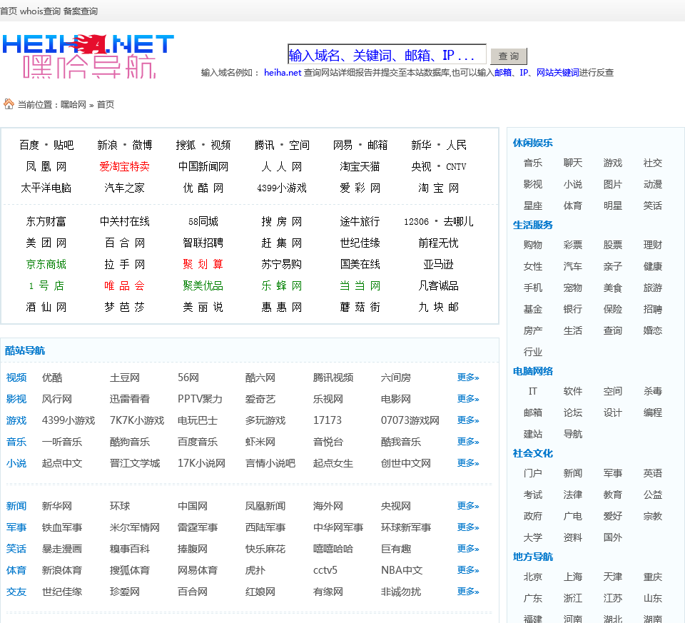Open the whois查询 menu item

40,11
